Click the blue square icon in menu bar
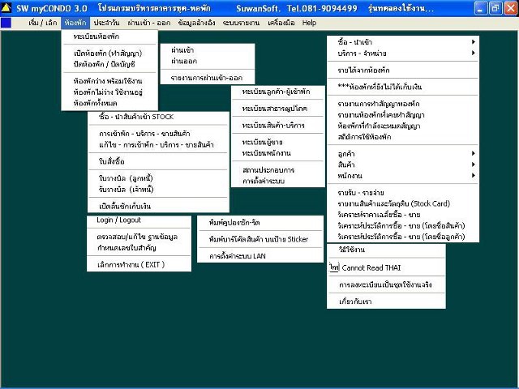This screenshot has width=519, height=389. [6, 23]
